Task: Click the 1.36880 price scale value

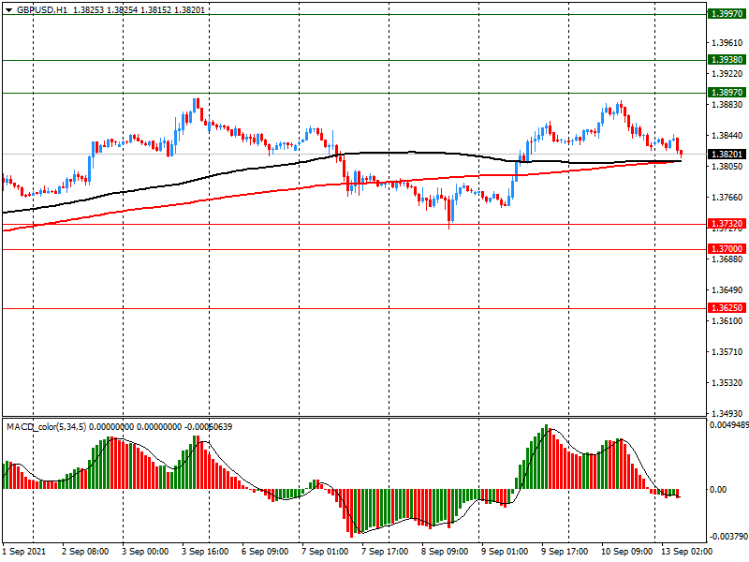Action: click(727, 259)
